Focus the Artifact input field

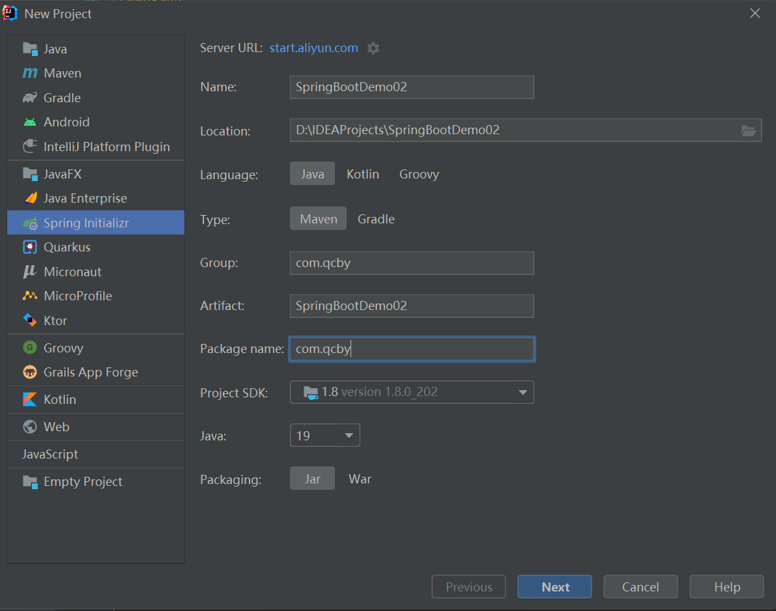tap(412, 305)
